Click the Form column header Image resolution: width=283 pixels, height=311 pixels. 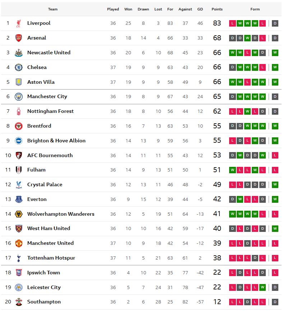[255, 9]
